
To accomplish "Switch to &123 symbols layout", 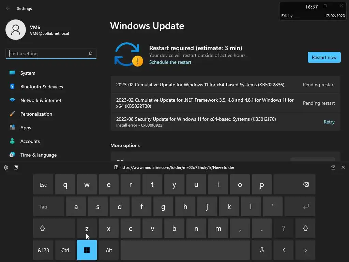I will click(43, 250).
